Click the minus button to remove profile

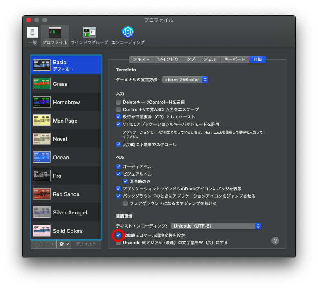(50, 244)
